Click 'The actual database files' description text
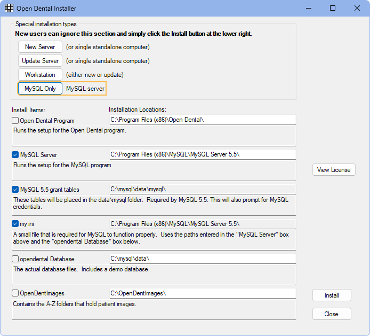This screenshot has width=370, height=336. coord(82,269)
